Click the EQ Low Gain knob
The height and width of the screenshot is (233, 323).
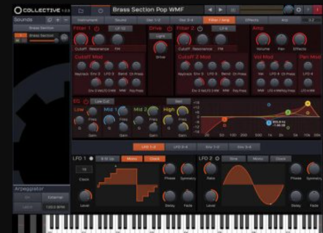click(93, 127)
